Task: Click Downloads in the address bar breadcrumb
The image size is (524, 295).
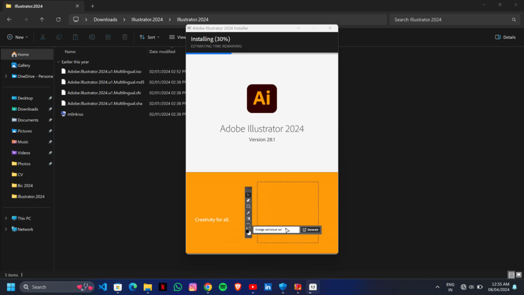Action: [x=105, y=19]
